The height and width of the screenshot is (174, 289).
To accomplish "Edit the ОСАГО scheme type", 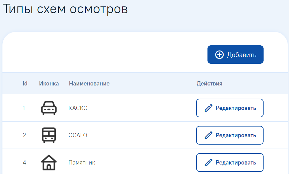I will 230,135.
